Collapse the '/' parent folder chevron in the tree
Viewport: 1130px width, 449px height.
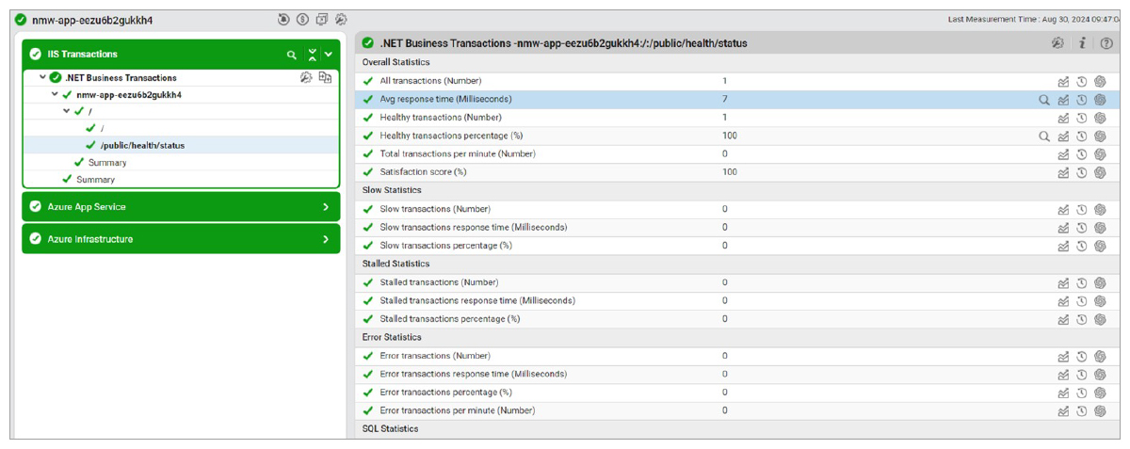pyautogui.click(x=67, y=112)
